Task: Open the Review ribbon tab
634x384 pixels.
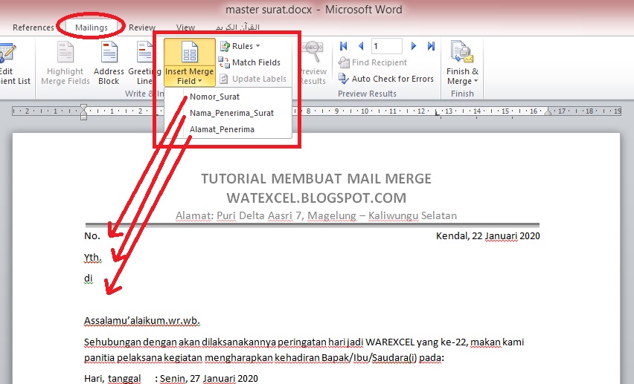Action: (142, 27)
